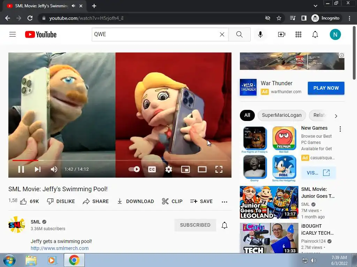The image size is (357, 267).
Task: Open new browser tab
Action: tap(94, 6)
